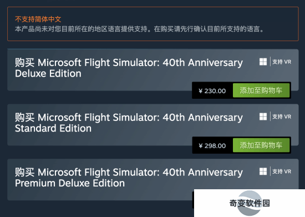This screenshot has width=305, height=217.
Task: Click the orange-bordered language warning box
Action: (x=153, y=24)
